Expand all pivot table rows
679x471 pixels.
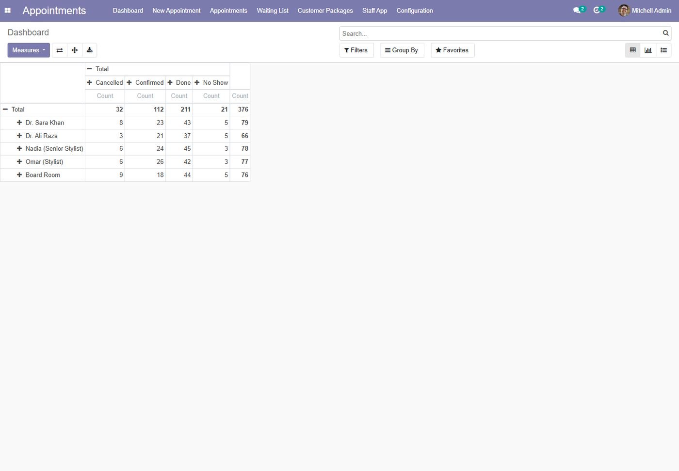click(75, 50)
